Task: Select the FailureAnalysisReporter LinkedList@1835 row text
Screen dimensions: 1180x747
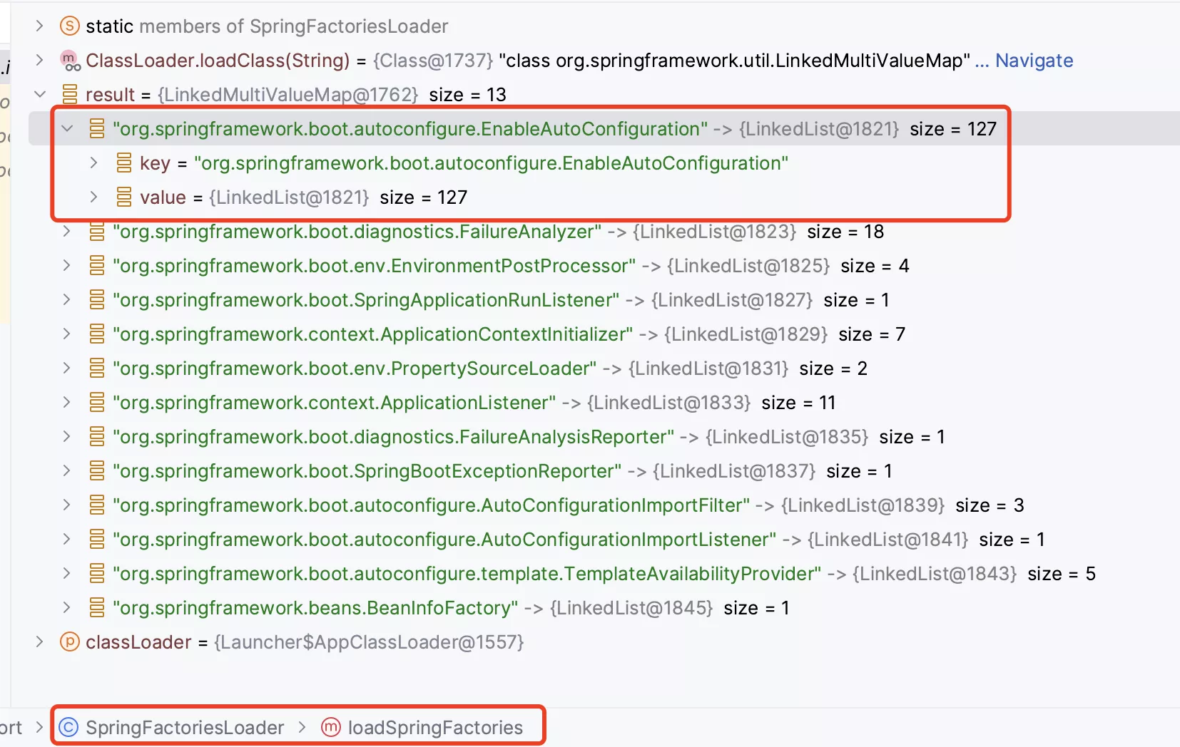Action: 529,437
